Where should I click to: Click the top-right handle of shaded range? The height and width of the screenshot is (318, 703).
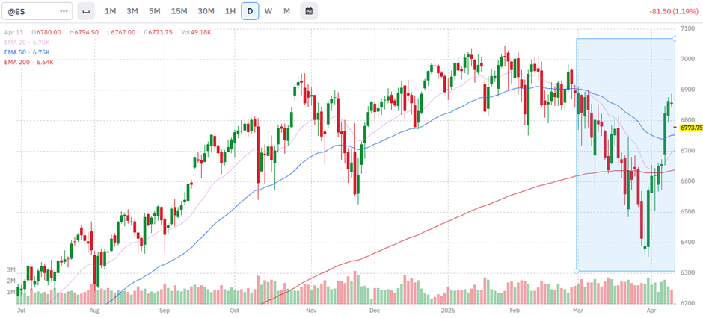[x=675, y=38]
